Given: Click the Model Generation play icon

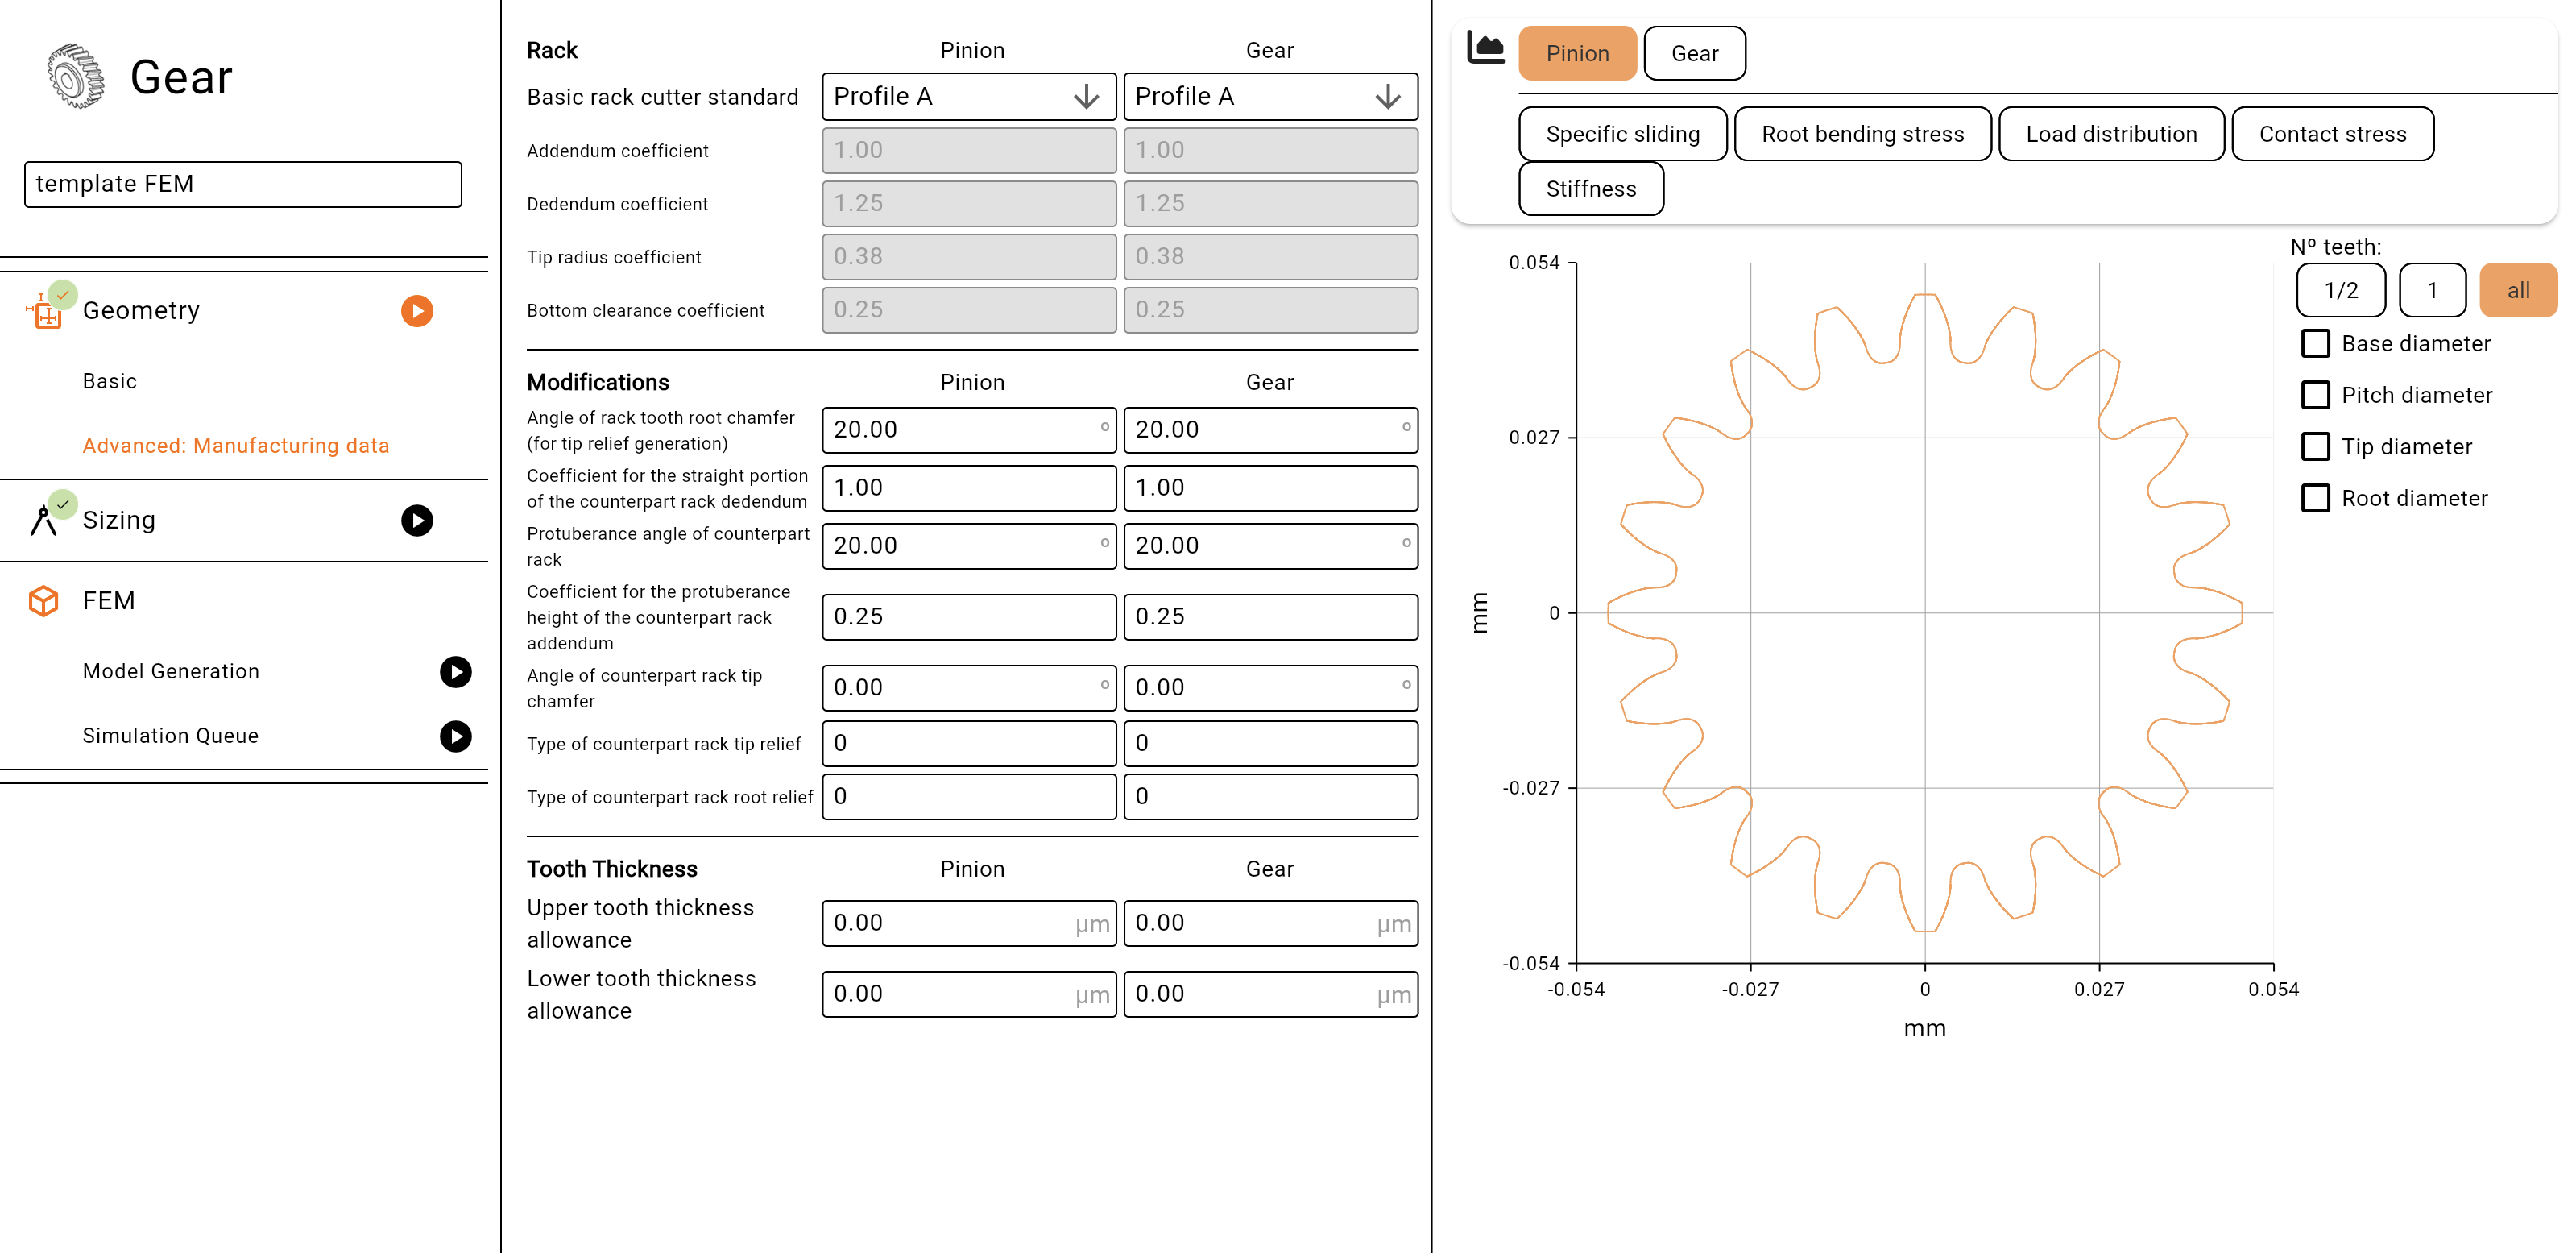Looking at the screenshot, I should click(456, 672).
